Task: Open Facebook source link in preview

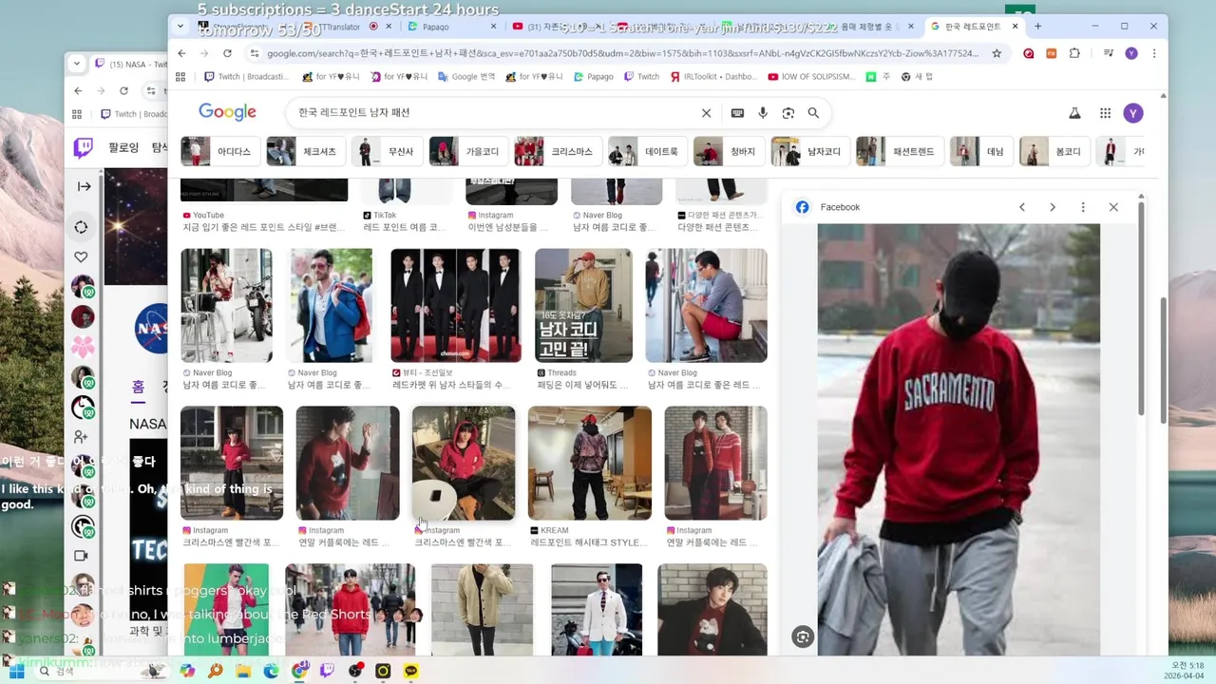Action: click(828, 207)
